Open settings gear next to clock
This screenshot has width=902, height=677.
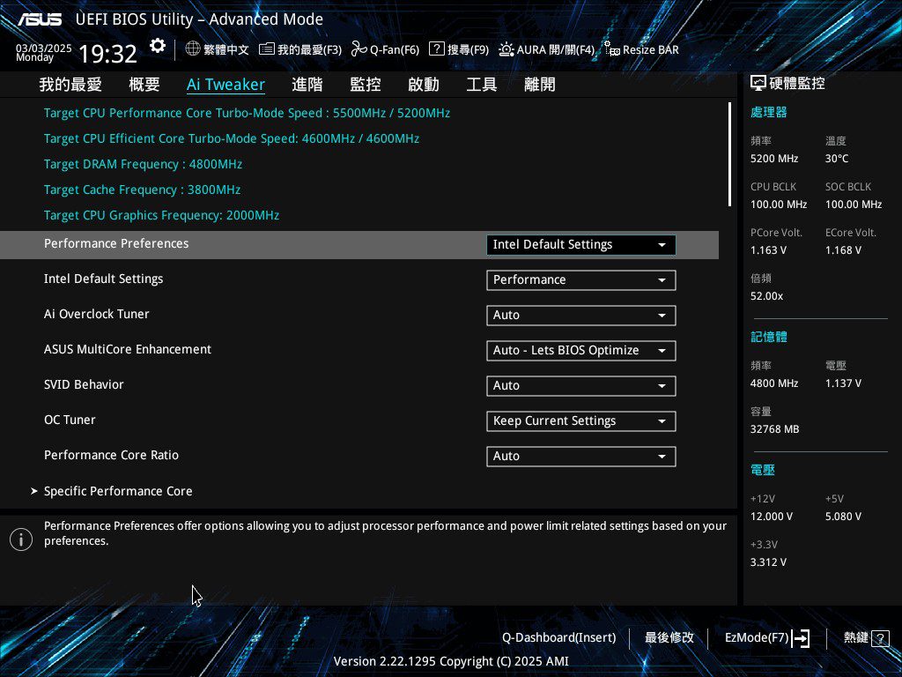(x=157, y=46)
